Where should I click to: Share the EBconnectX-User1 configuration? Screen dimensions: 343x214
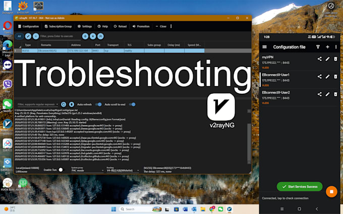click(320, 77)
